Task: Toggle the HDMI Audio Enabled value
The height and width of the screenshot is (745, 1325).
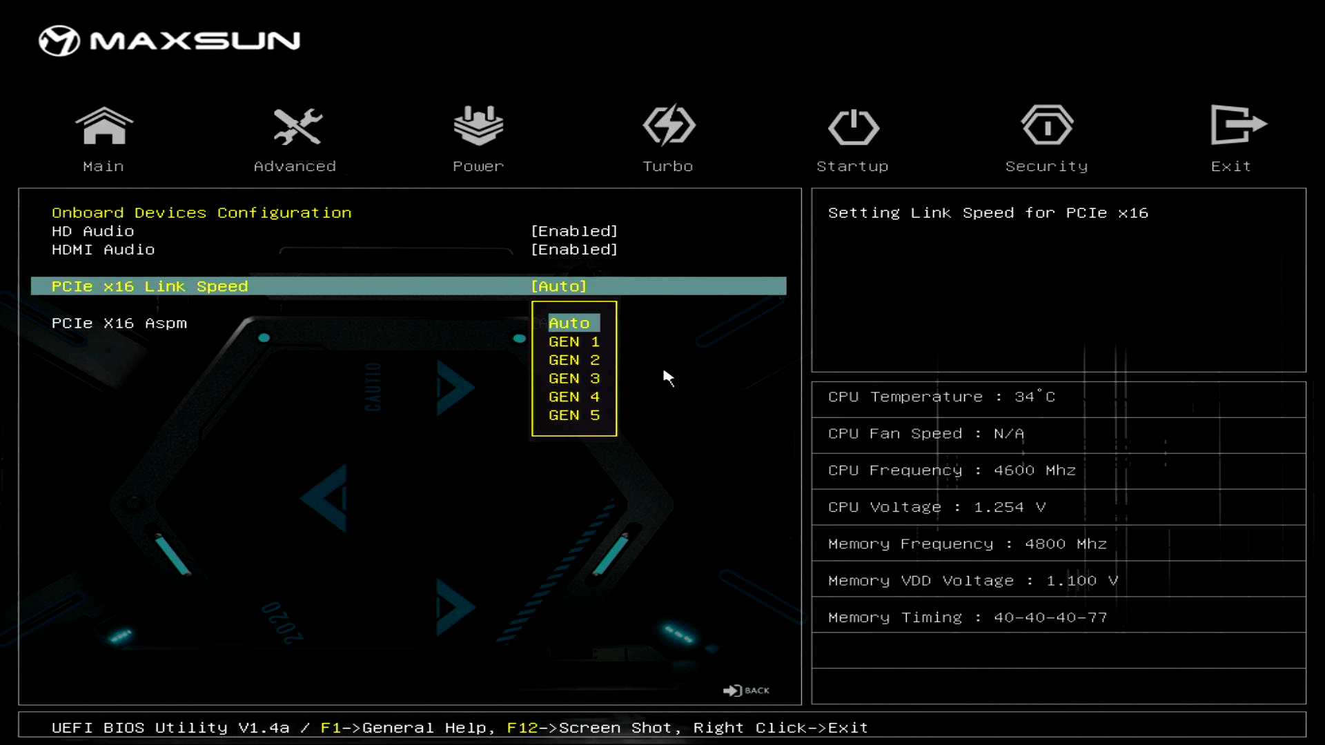Action: click(x=573, y=250)
